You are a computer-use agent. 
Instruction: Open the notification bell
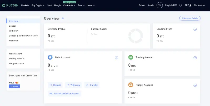pyautogui.click(x=181, y=5)
